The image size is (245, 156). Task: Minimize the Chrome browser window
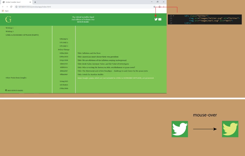tap(152, 2)
